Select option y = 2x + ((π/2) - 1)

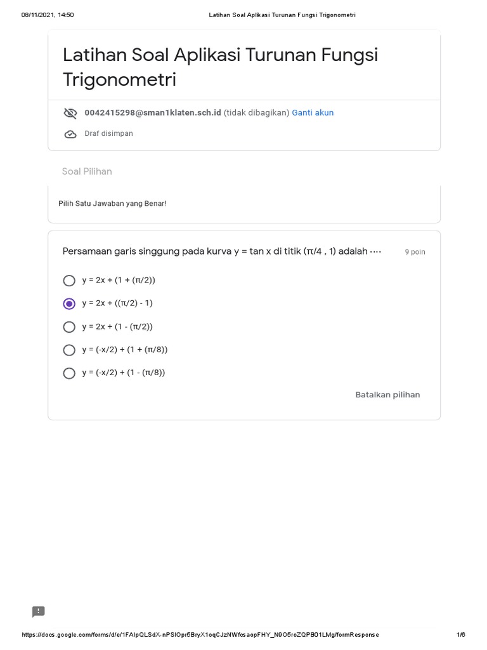tap(69, 303)
